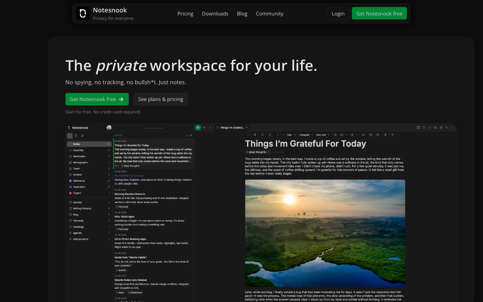483x302 pixels.
Task: Select the insert link icon in the formatting bar
Action: [363, 135]
